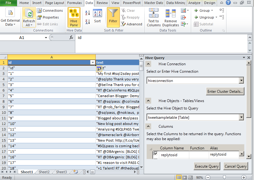Open Excel Help question mark
The image size is (254, 180).
pos(228,2)
